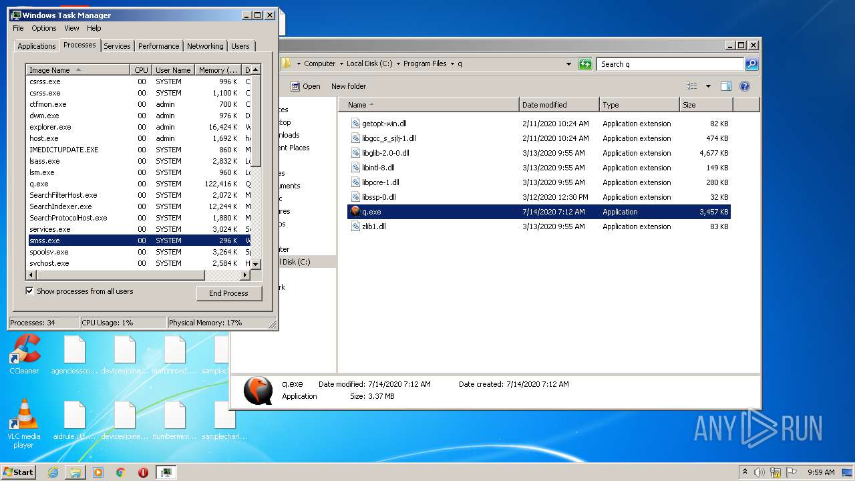Select Local Disk (C:) in navigation pane

click(296, 262)
